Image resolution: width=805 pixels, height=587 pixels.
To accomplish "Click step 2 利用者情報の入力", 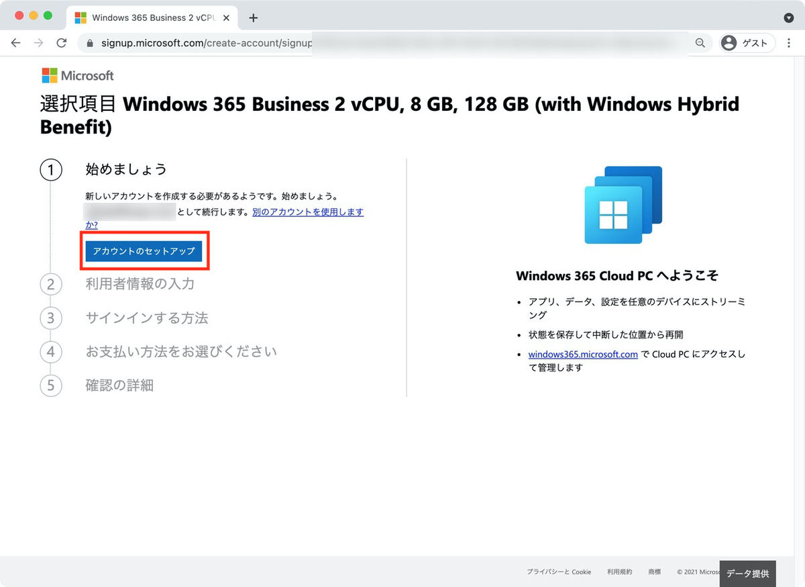I will [x=140, y=283].
